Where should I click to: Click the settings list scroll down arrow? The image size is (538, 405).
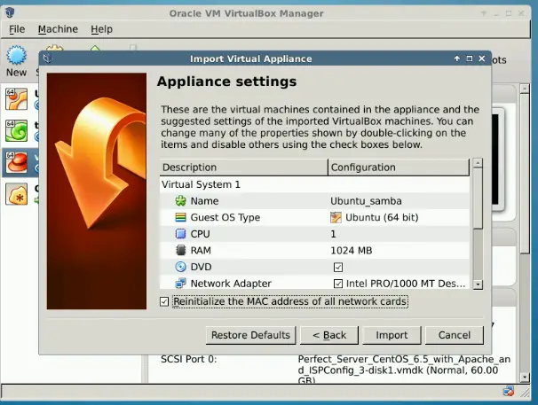tap(478, 284)
